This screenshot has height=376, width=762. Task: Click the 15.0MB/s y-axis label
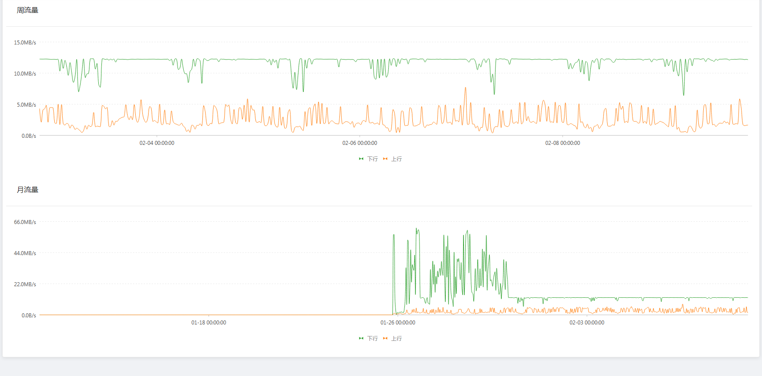25,43
